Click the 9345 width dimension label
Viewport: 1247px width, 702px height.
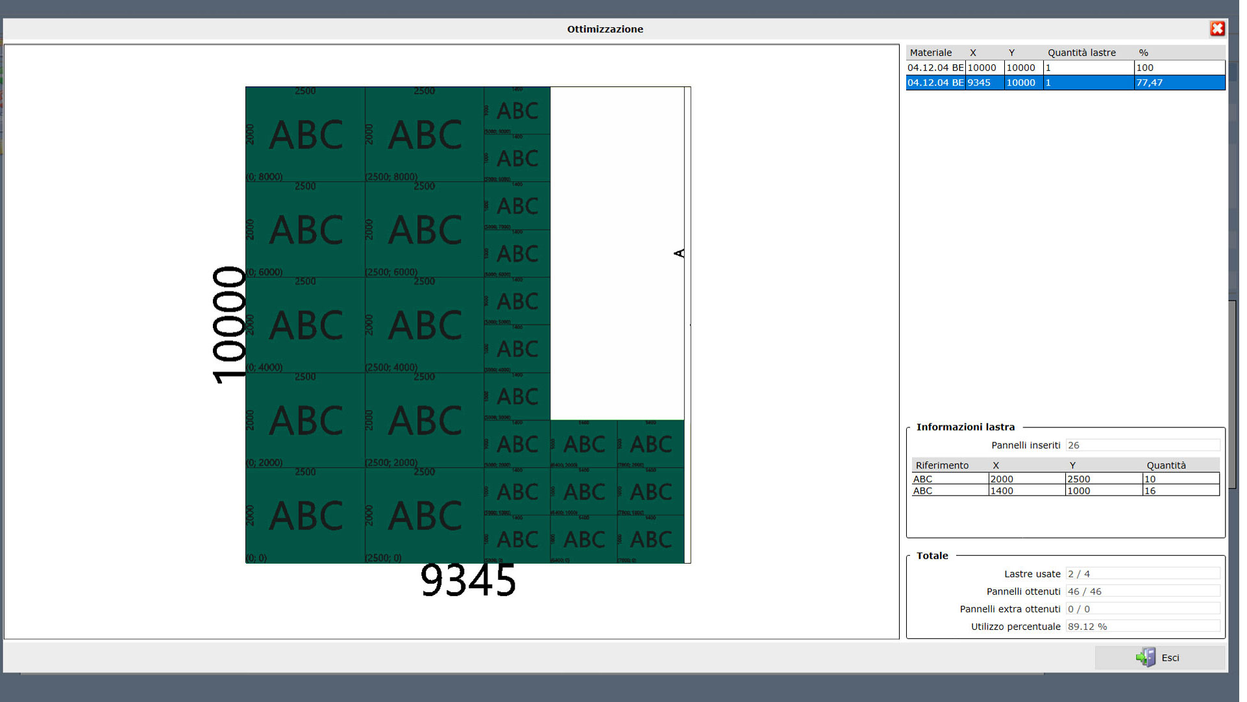(468, 580)
